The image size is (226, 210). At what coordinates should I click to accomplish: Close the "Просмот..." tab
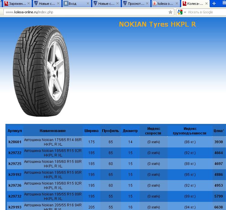148,4
